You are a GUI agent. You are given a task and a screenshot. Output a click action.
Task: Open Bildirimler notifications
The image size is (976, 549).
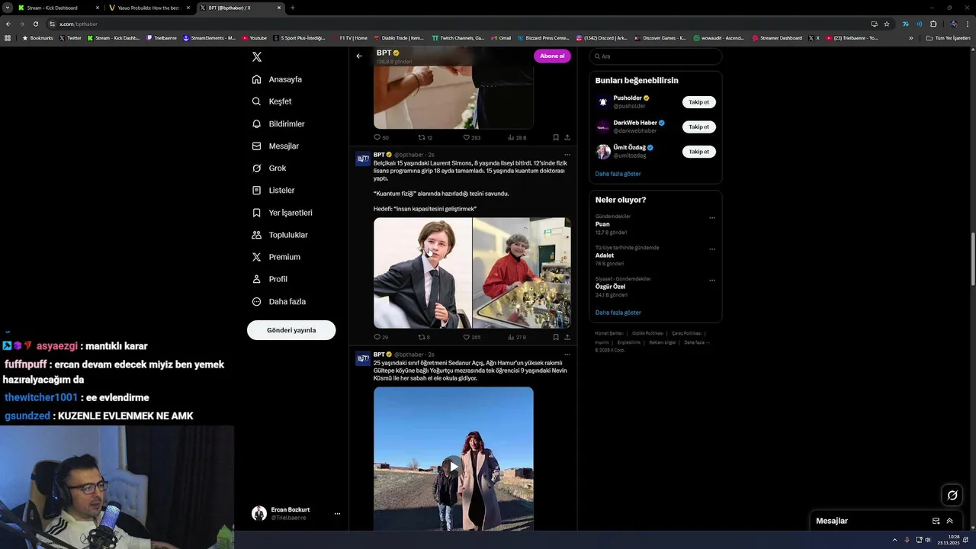278,124
